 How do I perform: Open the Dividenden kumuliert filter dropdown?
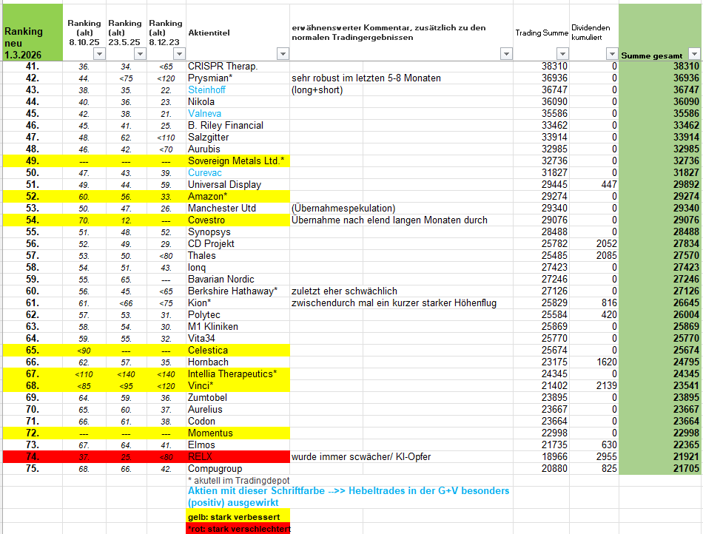click(612, 54)
